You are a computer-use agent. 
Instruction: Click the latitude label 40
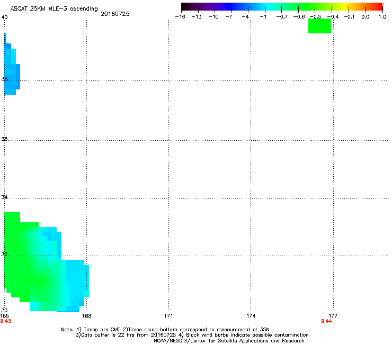[4, 17]
